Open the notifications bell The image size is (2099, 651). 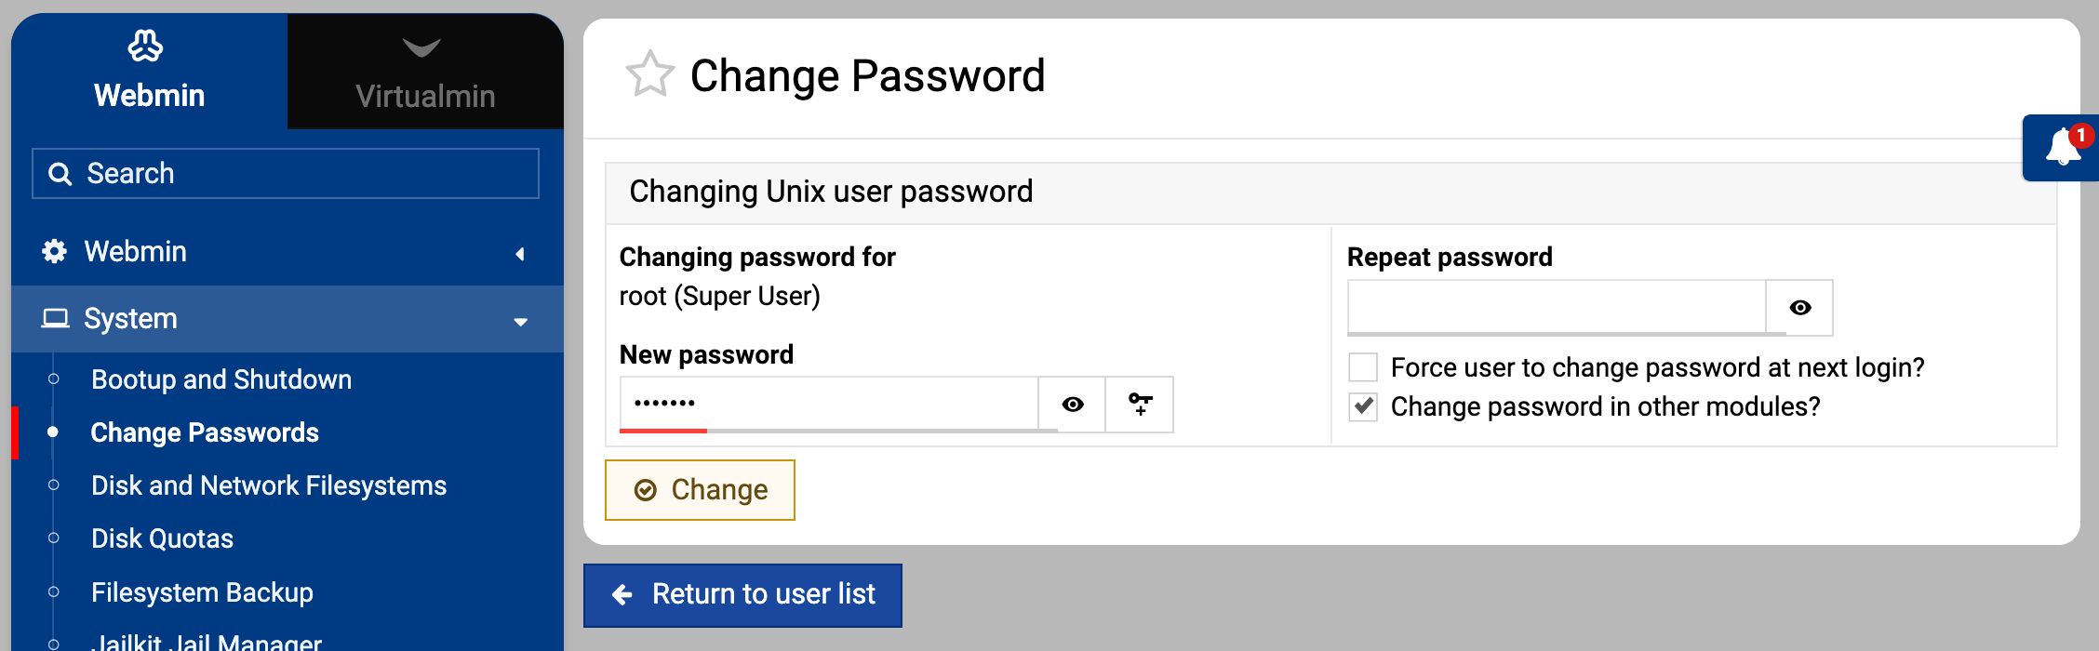coord(2063,148)
